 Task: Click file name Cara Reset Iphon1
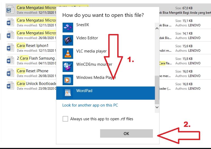32,46
